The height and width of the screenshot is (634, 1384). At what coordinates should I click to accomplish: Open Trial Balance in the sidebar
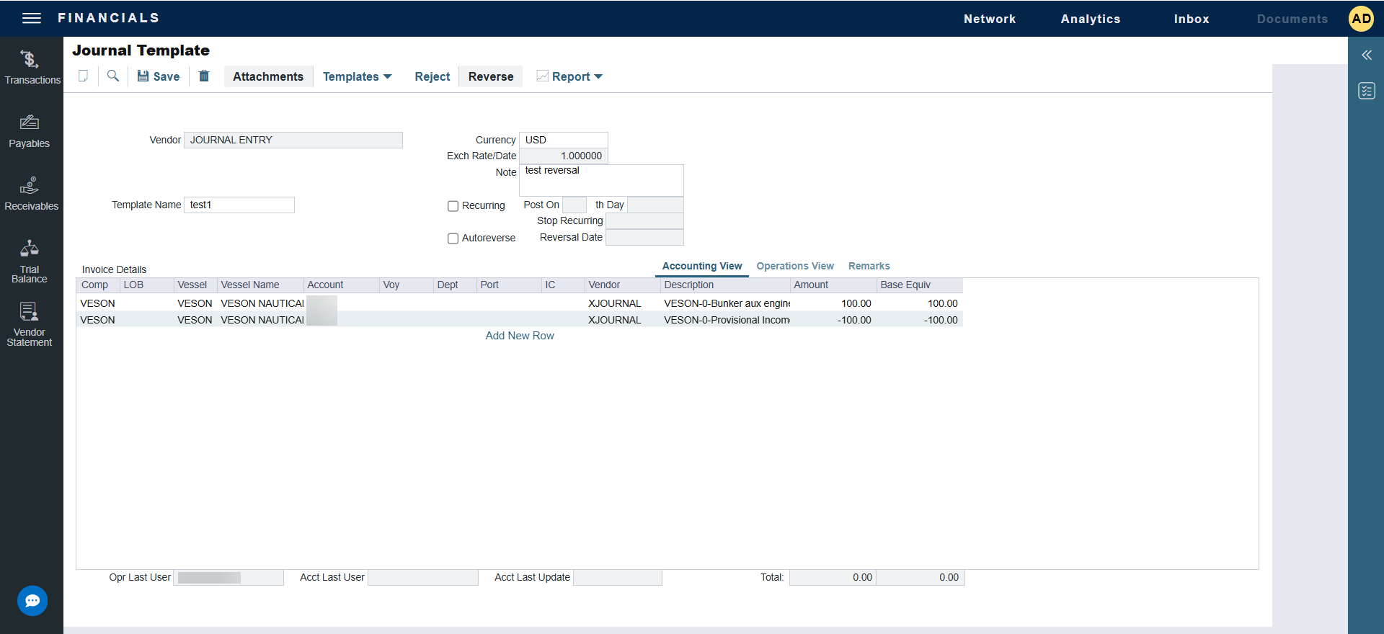point(30,261)
